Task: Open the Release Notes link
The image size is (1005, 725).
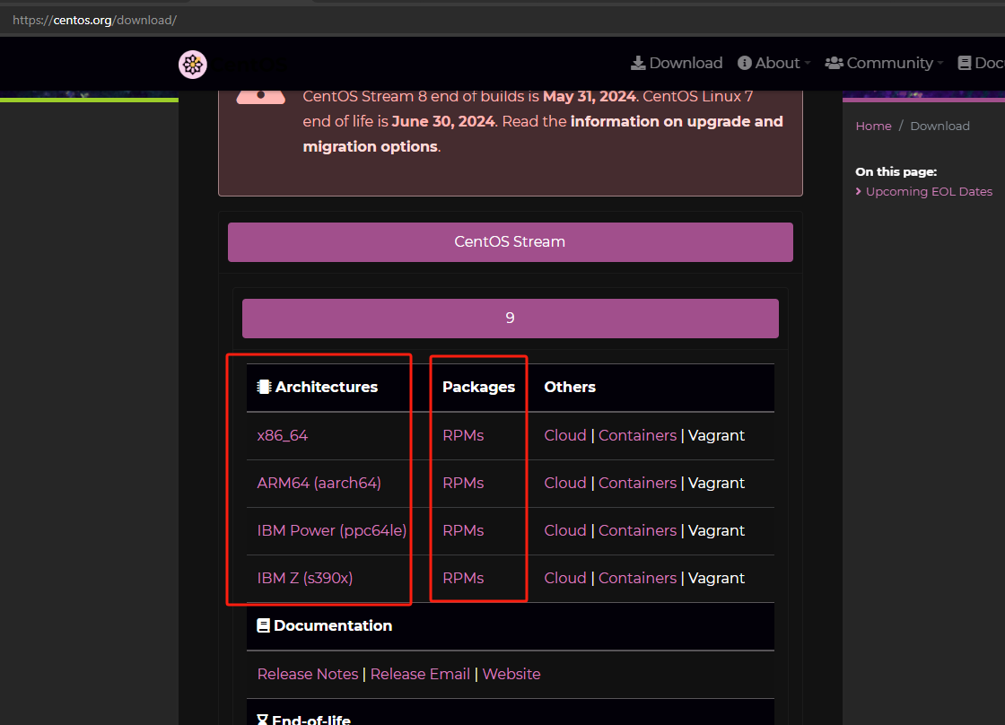Action: coord(308,674)
